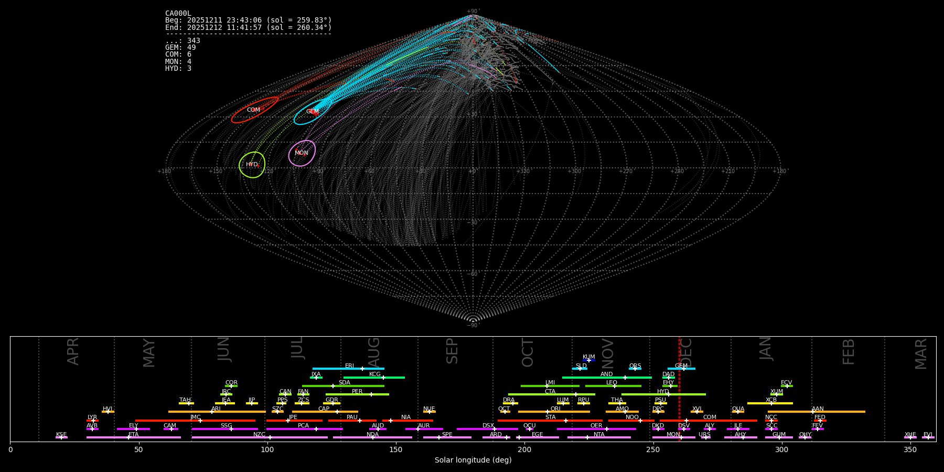Pick the LYR shower bar in the timeline
Viewport: 944px width, 472px height.
(x=92, y=421)
